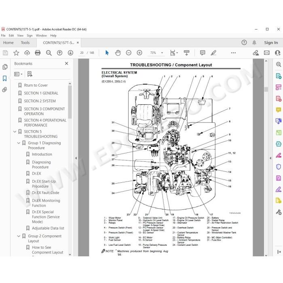283x283 pixels.
Task: Click the document vertical scrollbar thumb
Action: [x=266, y=89]
